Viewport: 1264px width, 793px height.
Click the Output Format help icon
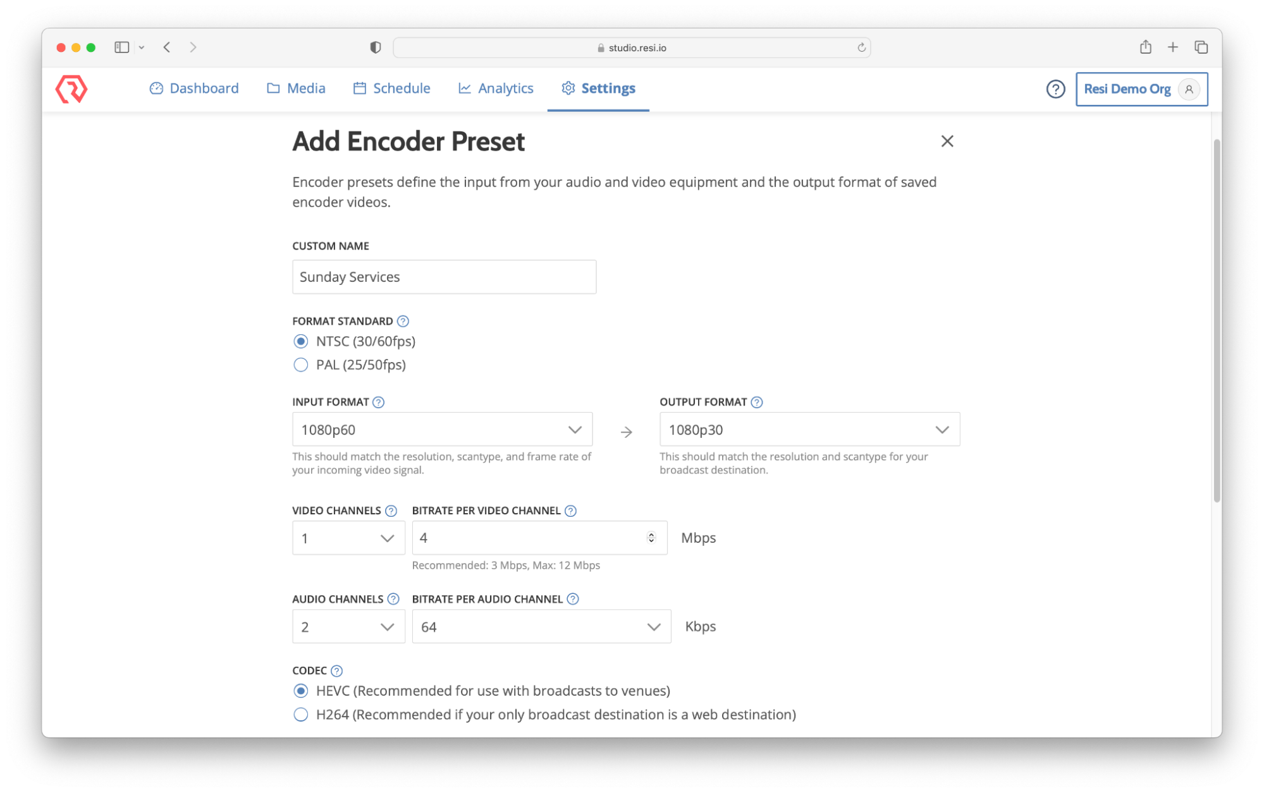[x=756, y=402]
